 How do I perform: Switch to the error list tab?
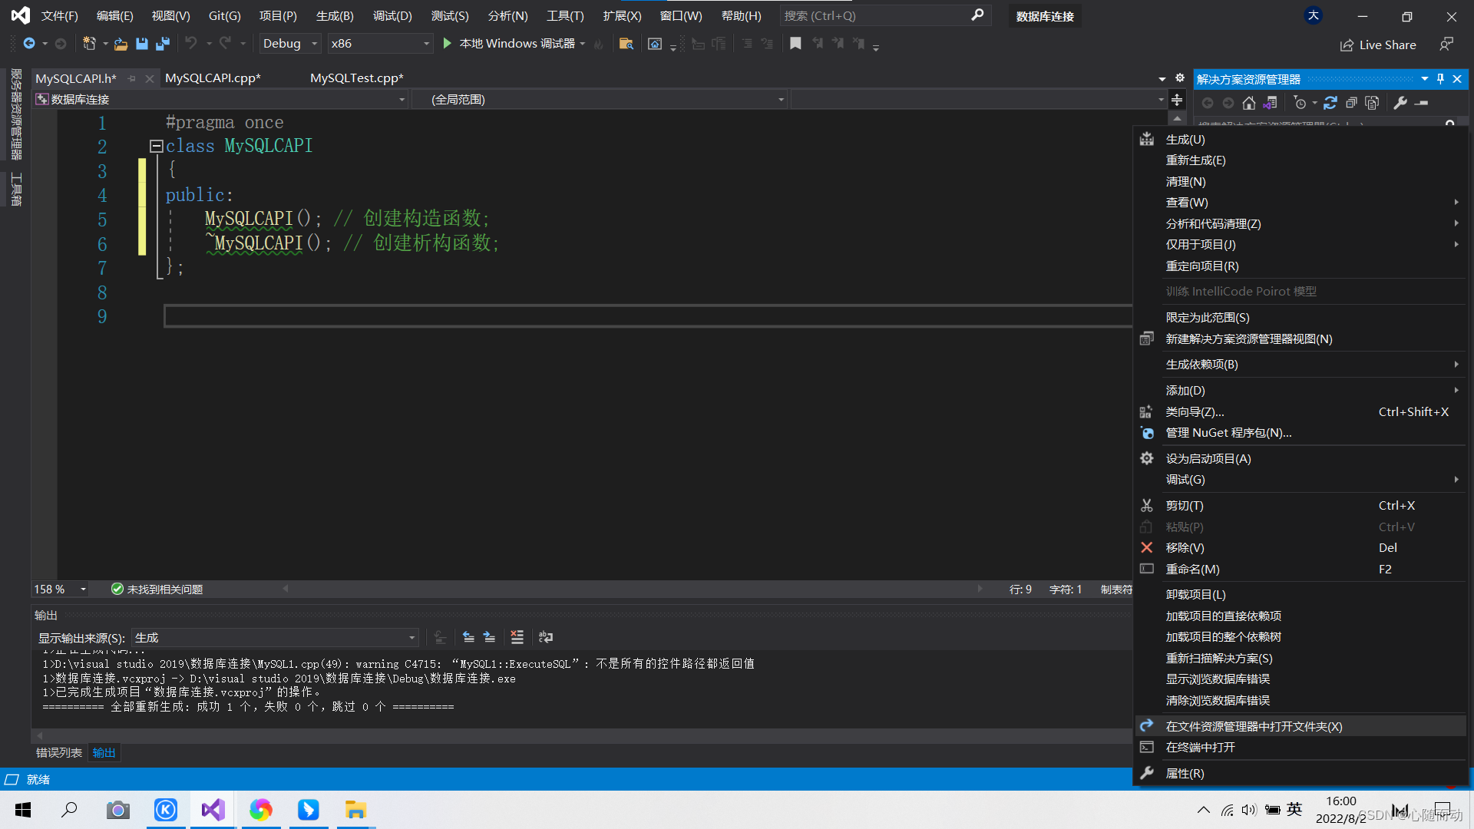[x=58, y=753]
